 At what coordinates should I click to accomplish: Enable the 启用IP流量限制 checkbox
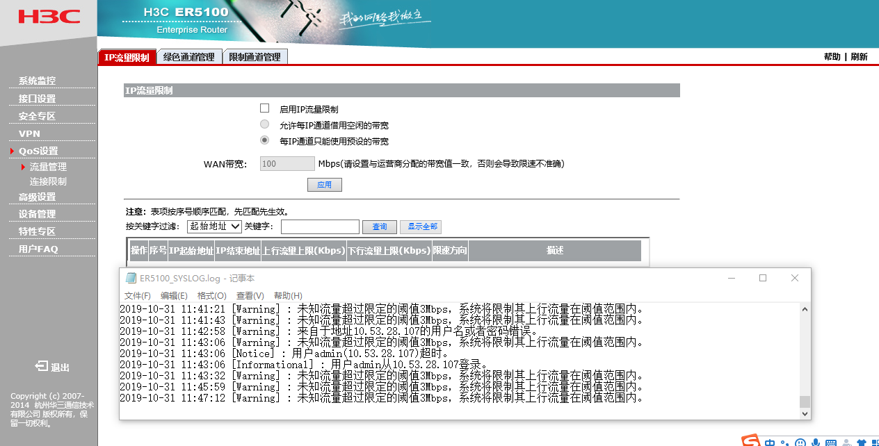(x=264, y=108)
